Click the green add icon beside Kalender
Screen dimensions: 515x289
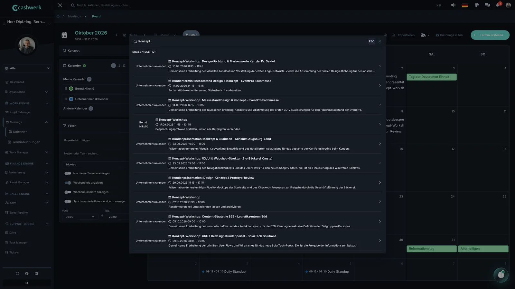pos(84,66)
